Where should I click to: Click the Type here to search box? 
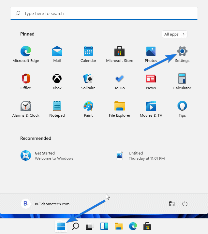click(x=104, y=13)
